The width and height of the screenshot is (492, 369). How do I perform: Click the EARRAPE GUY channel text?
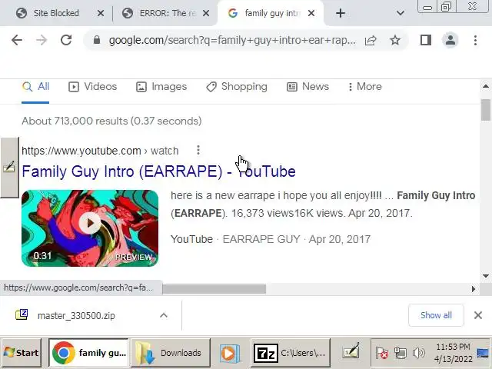coord(261,239)
